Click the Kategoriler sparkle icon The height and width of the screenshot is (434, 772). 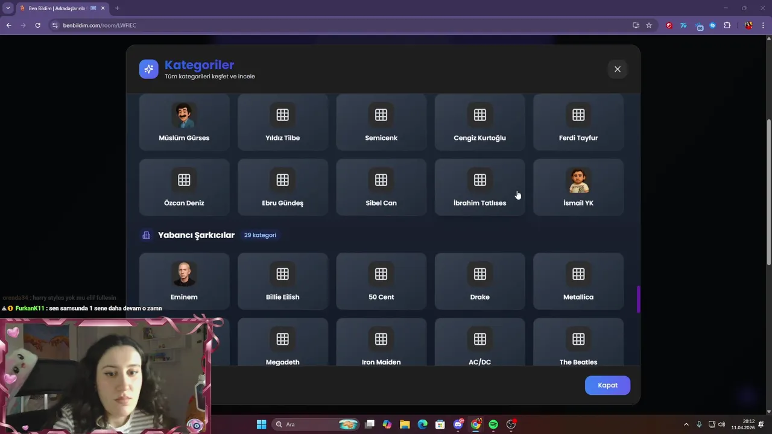(149, 69)
